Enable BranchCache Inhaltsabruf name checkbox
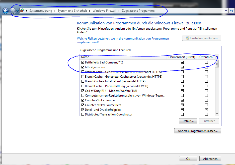 (x=83, y=81)
